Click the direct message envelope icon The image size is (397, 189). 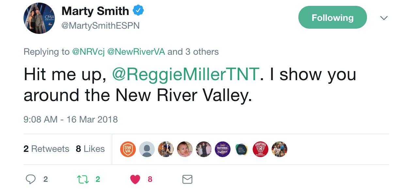187,179
